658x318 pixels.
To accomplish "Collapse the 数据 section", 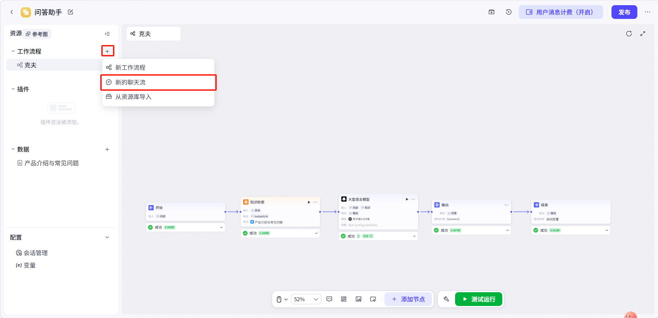I will coord(13,149).
